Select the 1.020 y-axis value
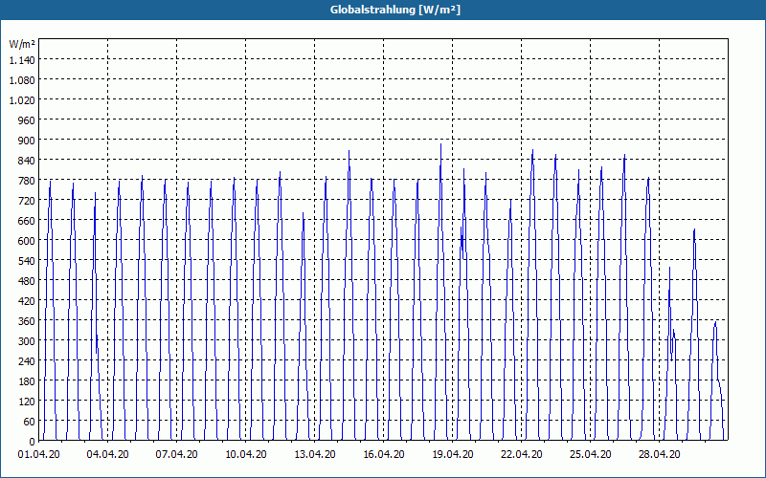 coord(22,100)
